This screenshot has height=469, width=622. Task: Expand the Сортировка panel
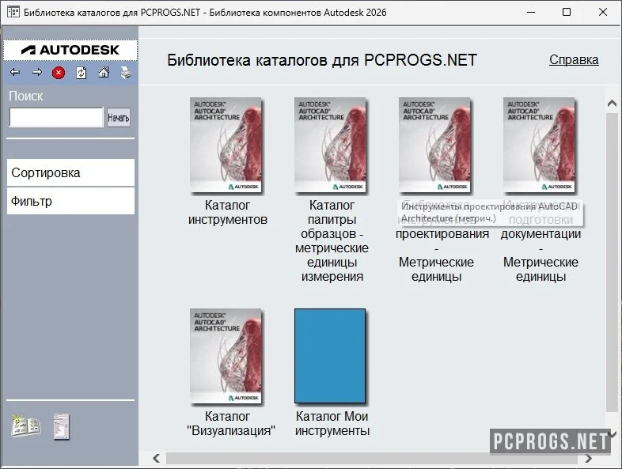[70, 173]
